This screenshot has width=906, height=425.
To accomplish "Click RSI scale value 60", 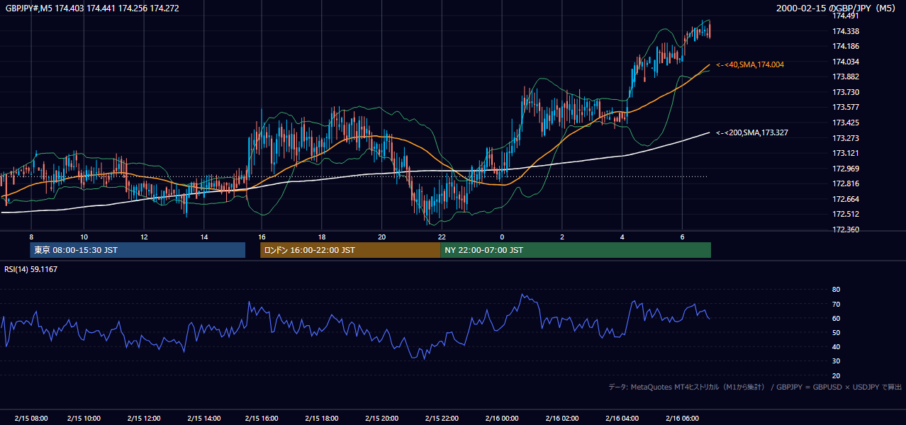I will 836,318.
